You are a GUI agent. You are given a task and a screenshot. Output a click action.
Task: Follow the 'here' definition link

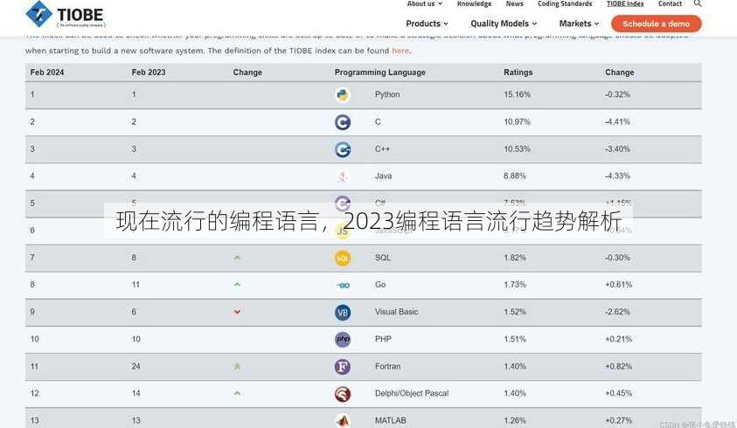(400, 51)
